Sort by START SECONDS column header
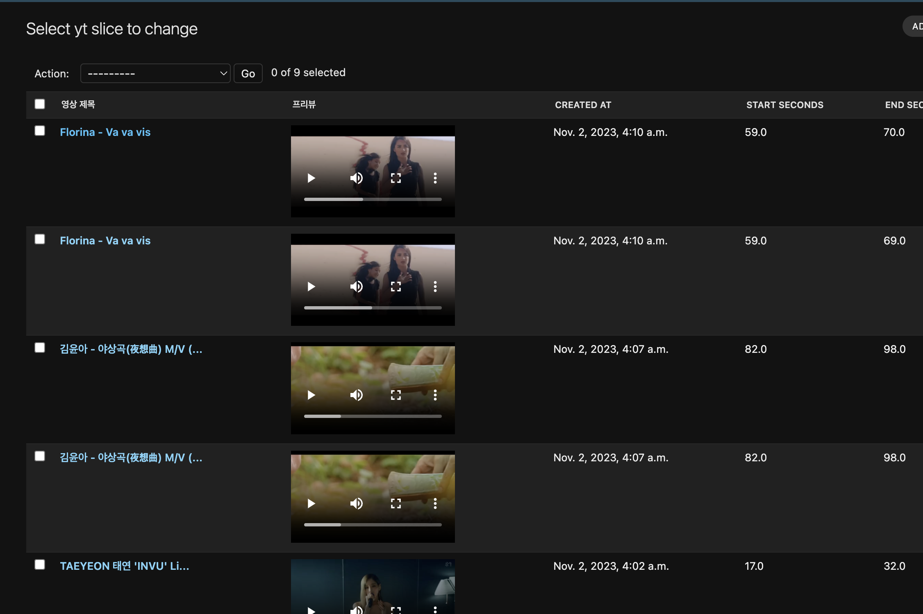 click(x=784, y=105)
